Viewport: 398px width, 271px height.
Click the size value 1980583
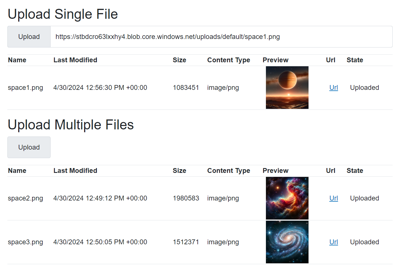[186, 198]
